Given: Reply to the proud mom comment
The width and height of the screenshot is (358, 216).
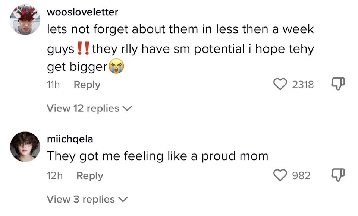Looking at the screenshot, I should (89, 176).
